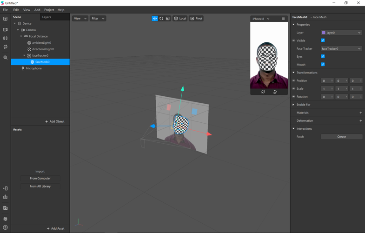365x233 pixels.
Task: Click the bug report icon in sidebar
Action: [x=6, y=219]
